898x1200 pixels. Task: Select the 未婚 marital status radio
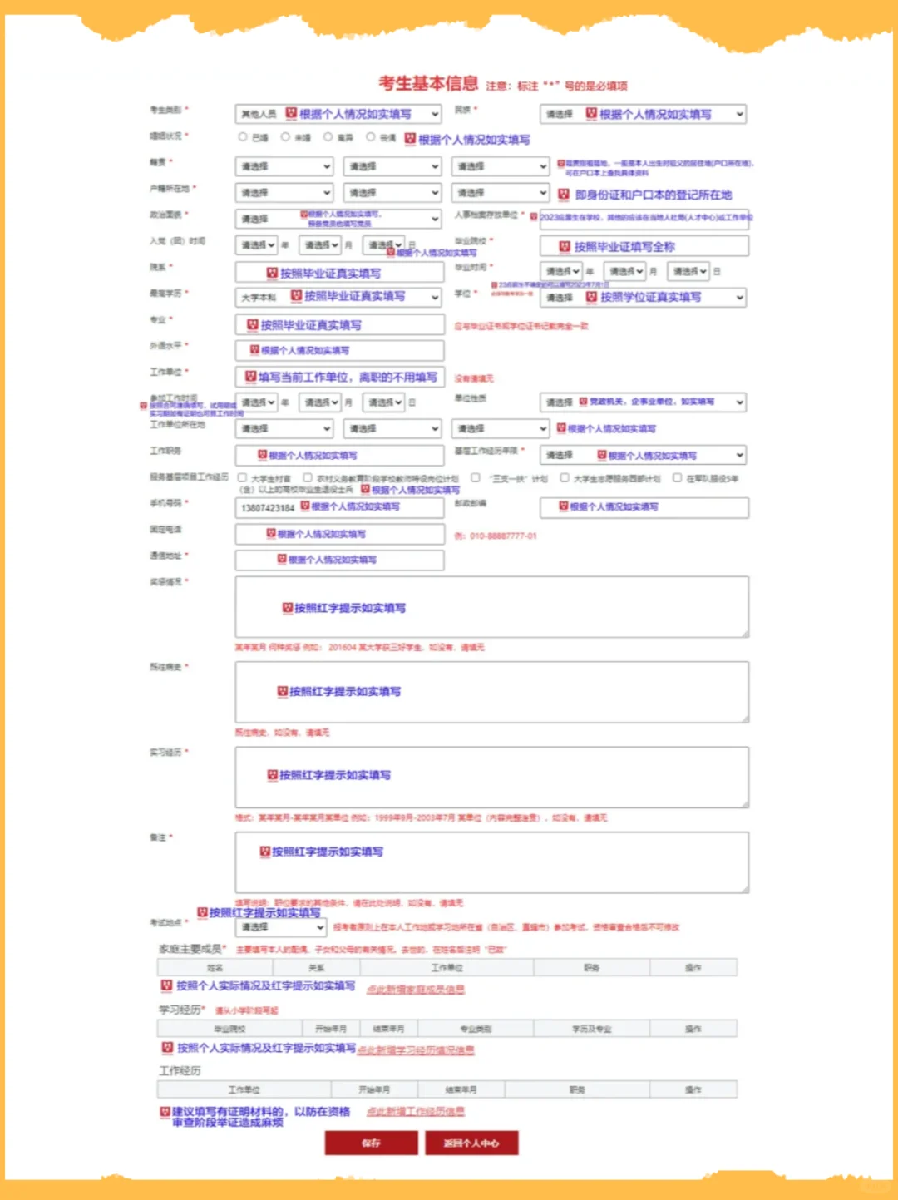(x=285, y=137)
